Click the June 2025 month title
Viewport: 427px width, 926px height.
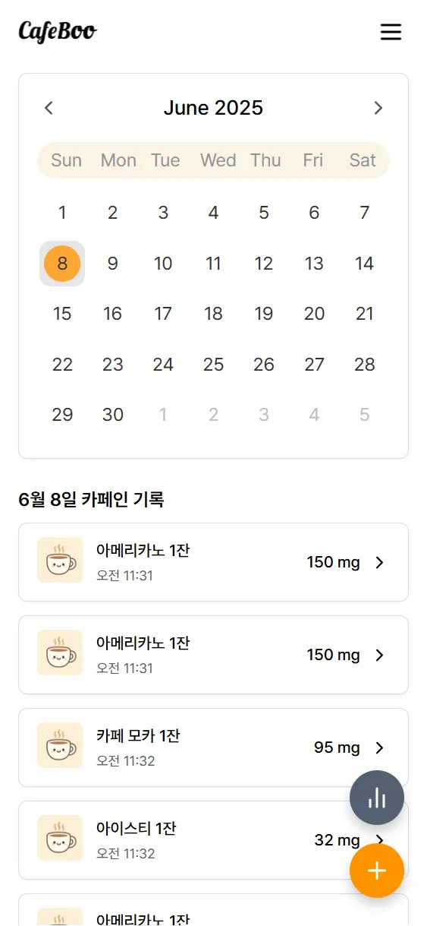pos(213,108)
